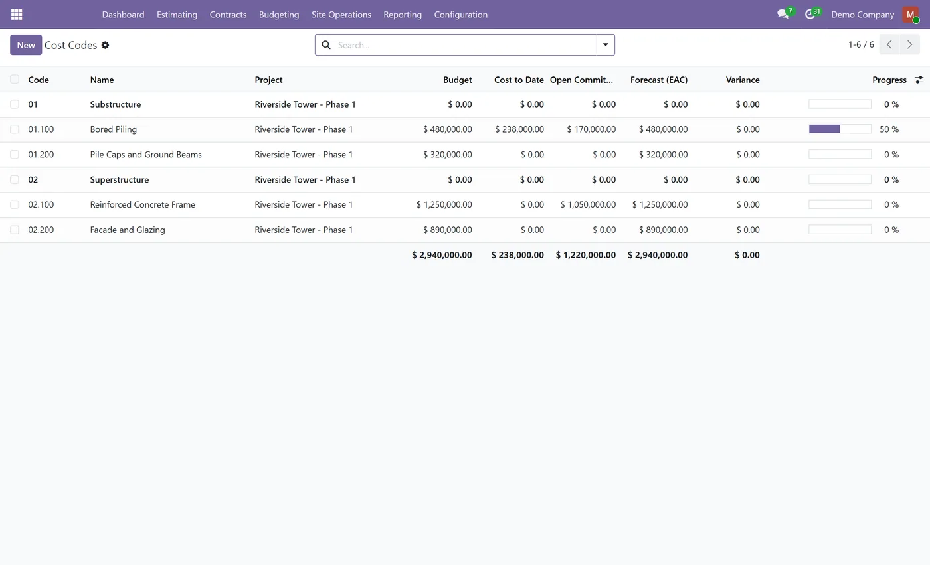Image resolution: width=930 pixels, height=565 pixels.
Task: Open optional columns adjust icon
Action: (919, 80)
